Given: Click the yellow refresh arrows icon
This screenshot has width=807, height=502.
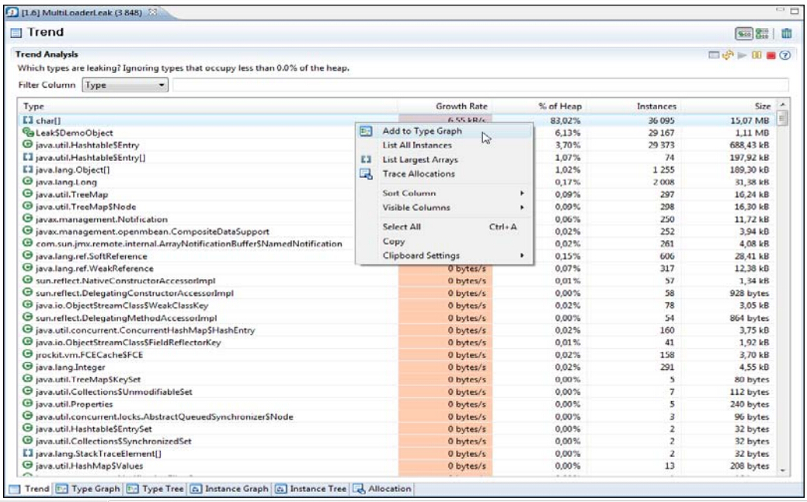Looking at the screenshot, I should pos(728,55).
